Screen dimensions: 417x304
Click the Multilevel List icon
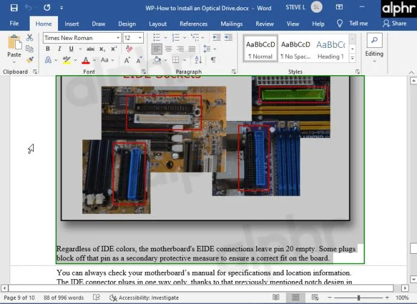[x=195, y=38]
